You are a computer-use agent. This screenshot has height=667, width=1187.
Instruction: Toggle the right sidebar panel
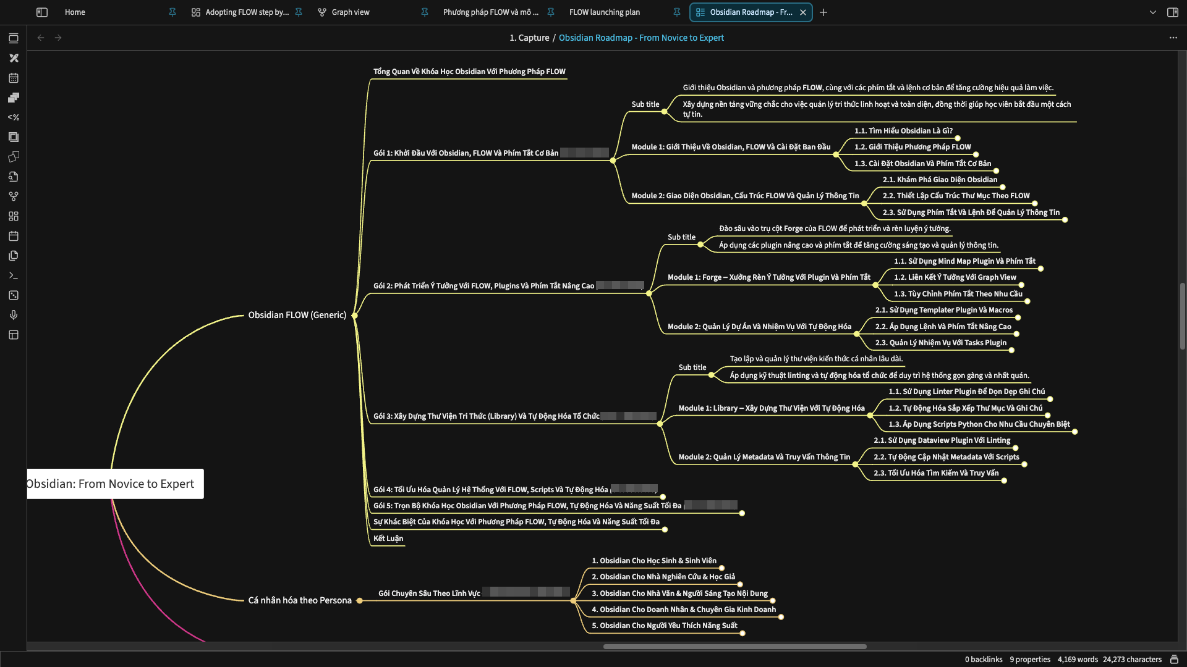pyautogui.click(x=1172, y=12)
